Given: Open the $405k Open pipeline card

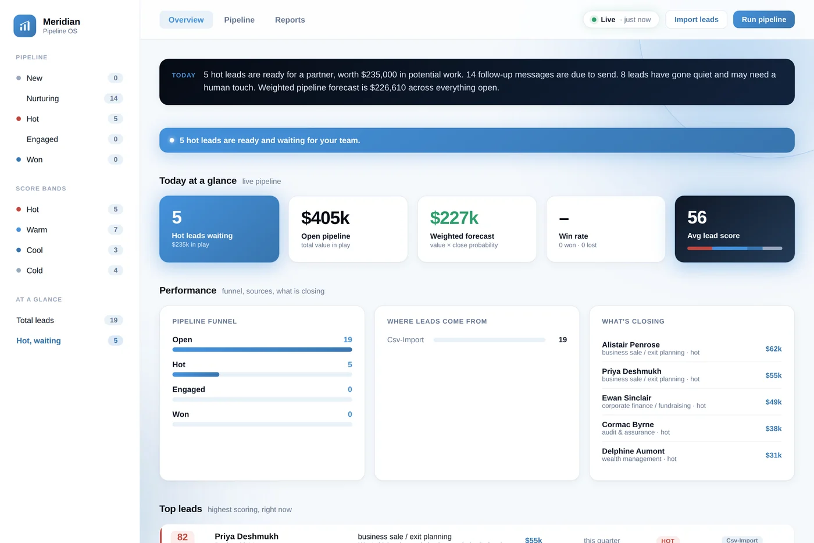Looking at the screenshot, I should click(x=348, y=229).
